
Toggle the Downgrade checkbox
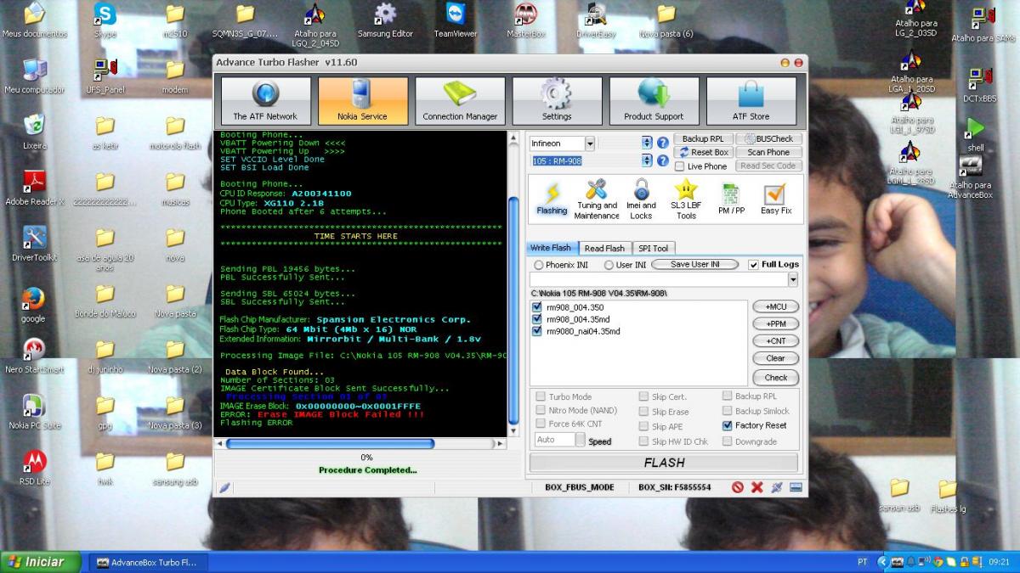(x=728, y=441)
